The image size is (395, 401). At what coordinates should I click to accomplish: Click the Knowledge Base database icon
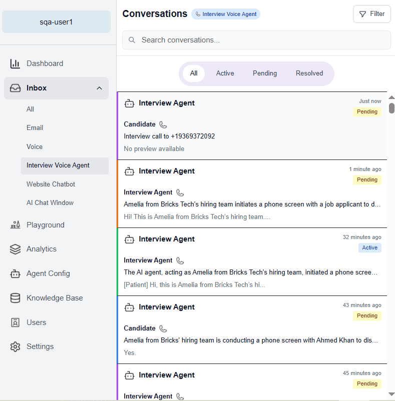(15, 298)
